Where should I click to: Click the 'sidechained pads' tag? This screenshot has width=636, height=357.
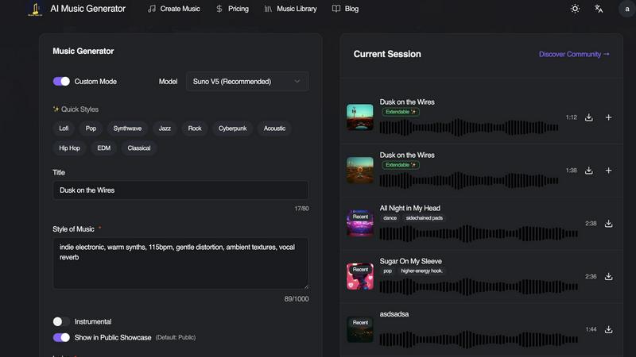point(424,218)
